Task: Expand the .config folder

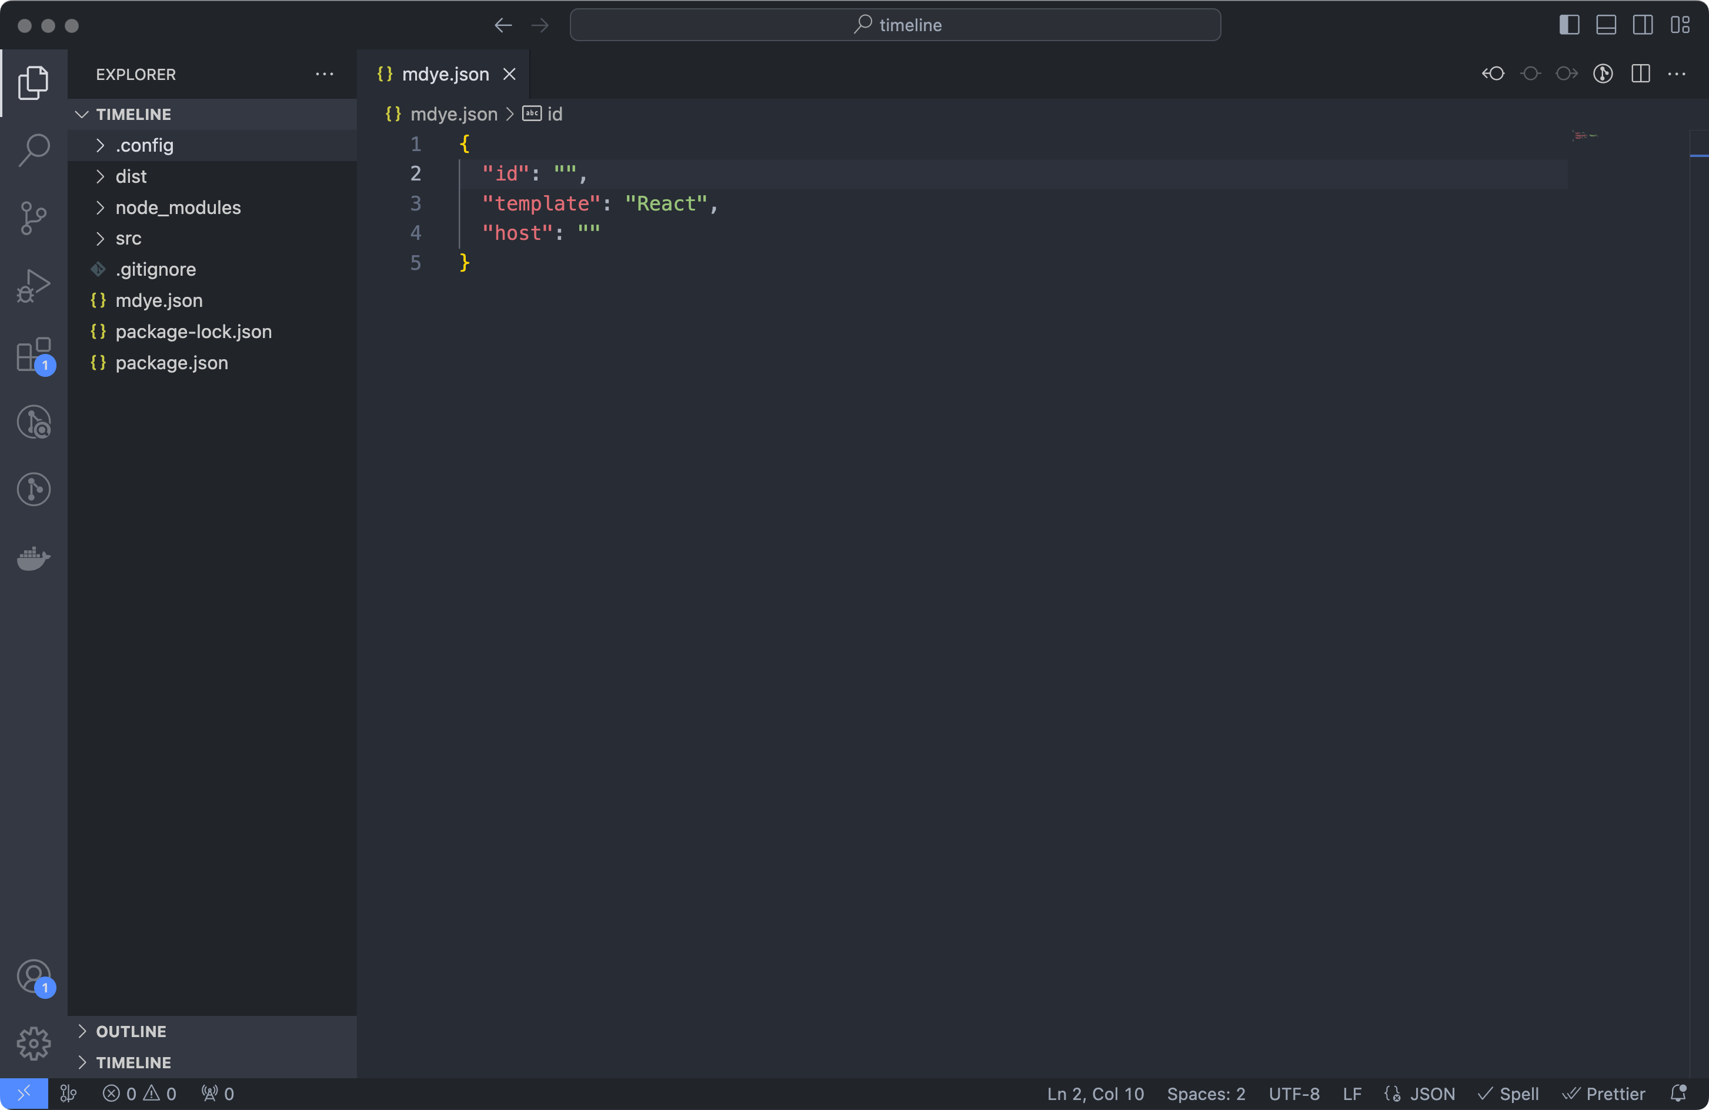Action: click(144, 145)
